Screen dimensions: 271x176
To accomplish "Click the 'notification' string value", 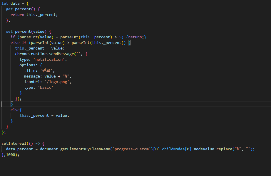I will pyautogui.click(x=49, y=60).
